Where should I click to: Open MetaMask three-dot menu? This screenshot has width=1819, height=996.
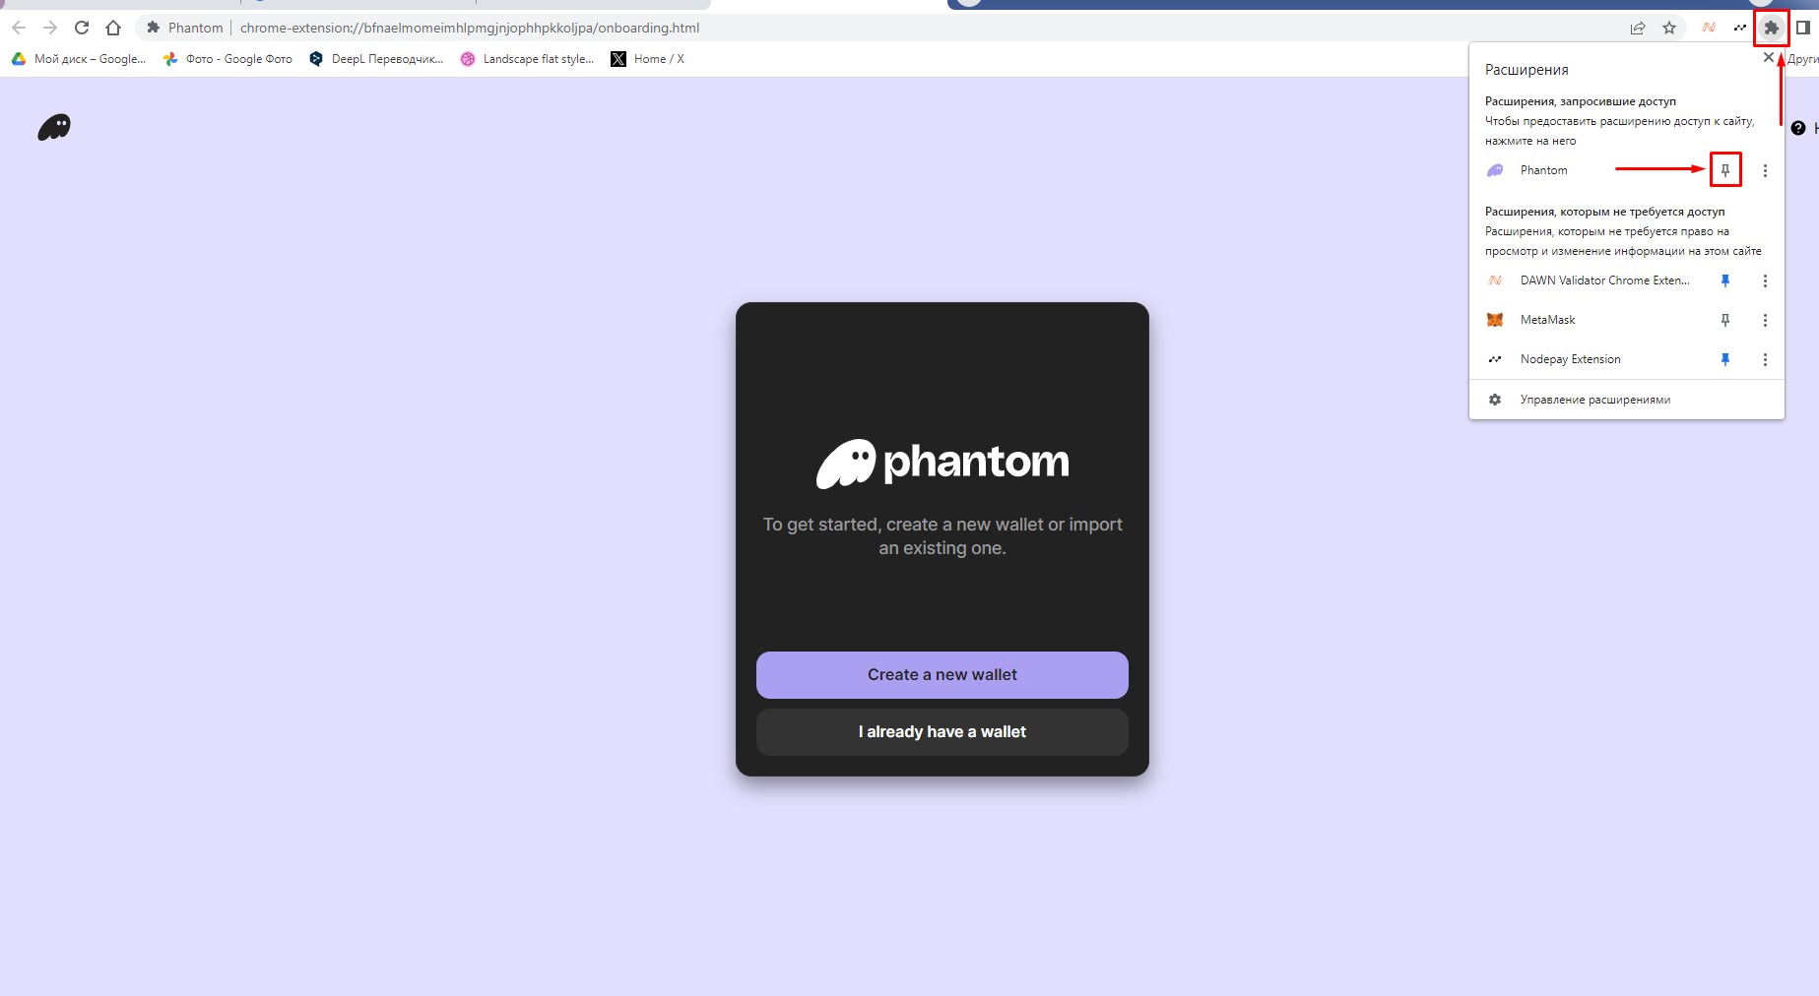click(1765, 320)
